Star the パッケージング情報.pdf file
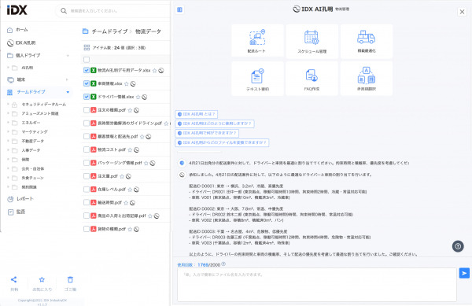The image size is (472, 306). tap(146, 163)
